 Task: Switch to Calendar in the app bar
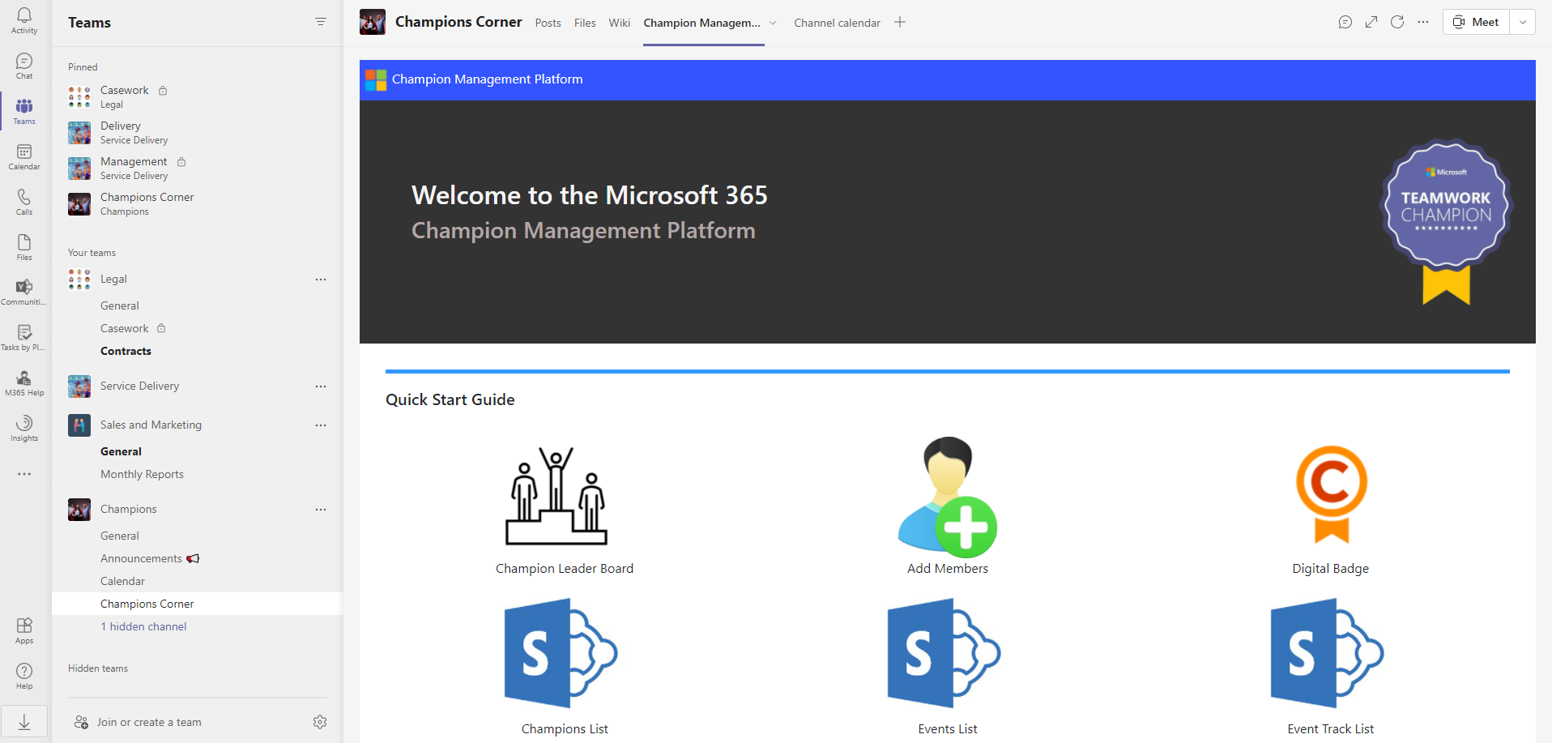click(23, 156)
